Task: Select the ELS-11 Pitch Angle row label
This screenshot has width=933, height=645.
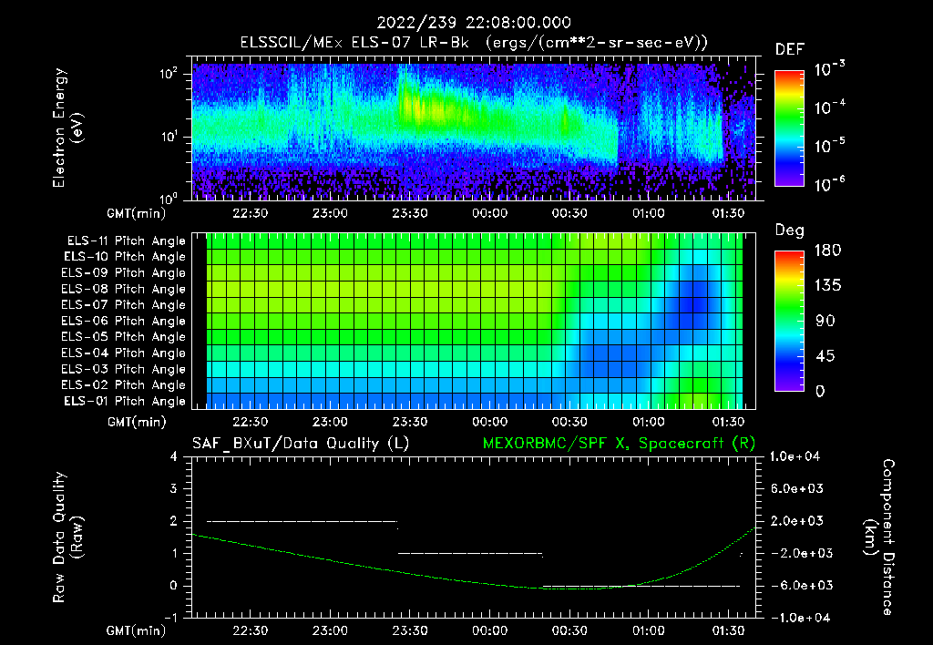Action: 126,241
